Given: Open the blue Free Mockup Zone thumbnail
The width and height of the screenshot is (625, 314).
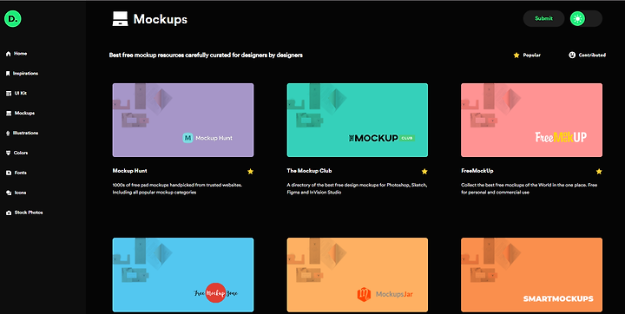Looking at the screenshot, I should [183, 275].
